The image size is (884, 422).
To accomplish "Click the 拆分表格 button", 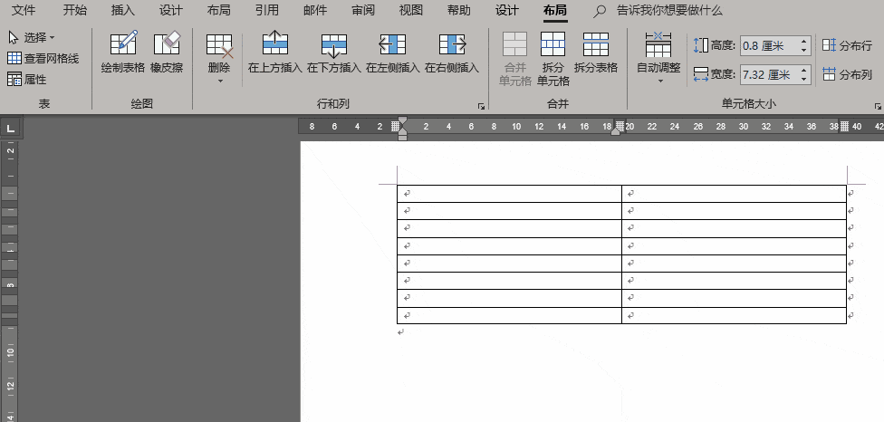I will click(596, 52).
